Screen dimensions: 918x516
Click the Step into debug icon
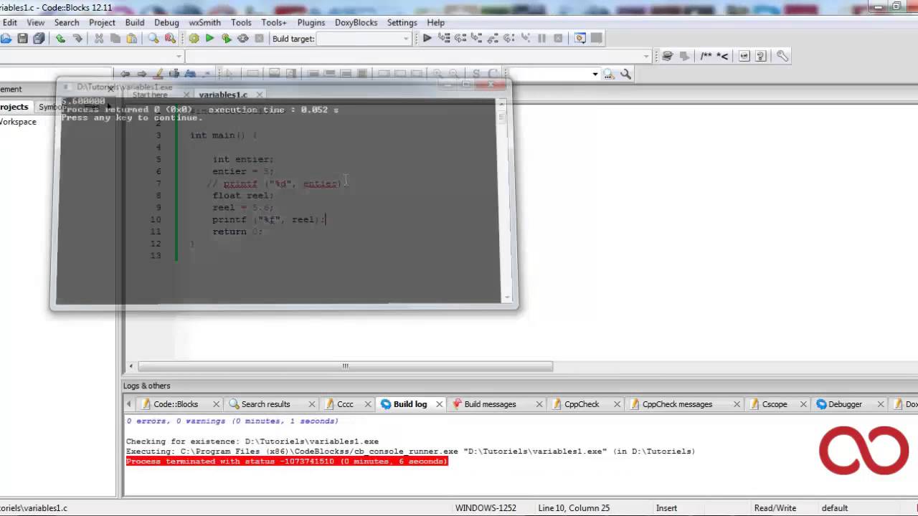pyautogui.click(x=477, y=39)
